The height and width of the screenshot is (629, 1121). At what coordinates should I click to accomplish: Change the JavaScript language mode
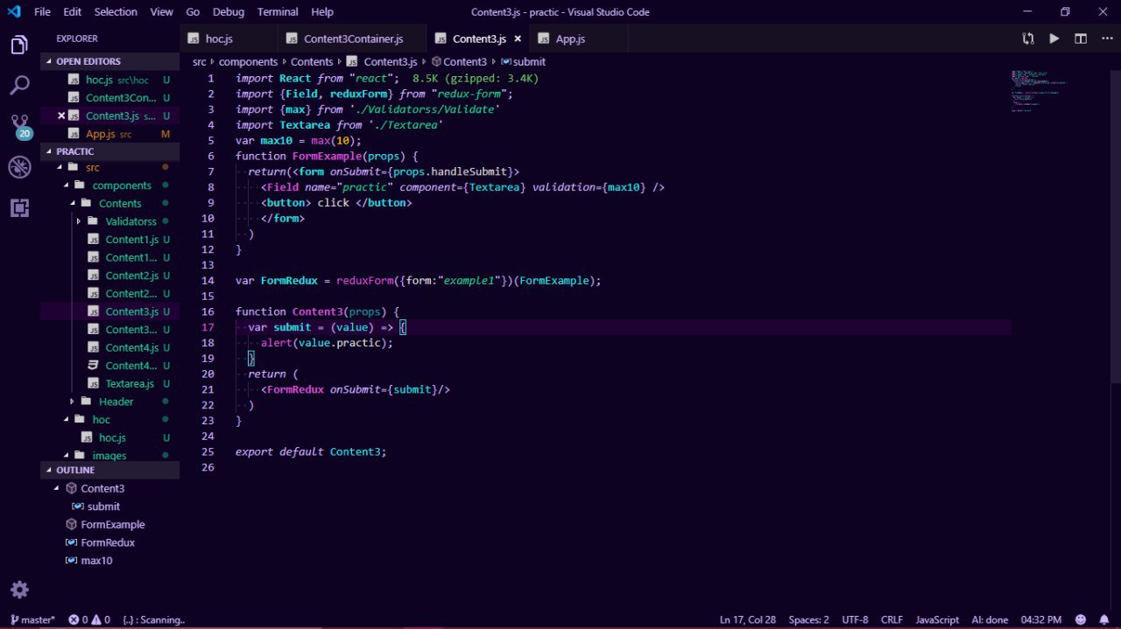click(937, 619)
